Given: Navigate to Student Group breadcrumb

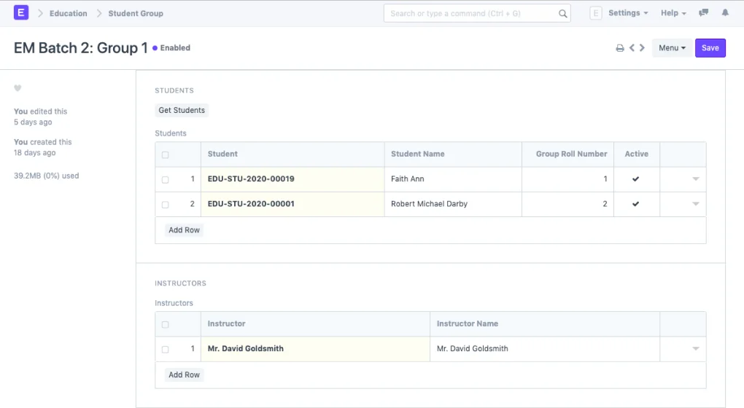Looking at the screenshot, I should (136, 13).
